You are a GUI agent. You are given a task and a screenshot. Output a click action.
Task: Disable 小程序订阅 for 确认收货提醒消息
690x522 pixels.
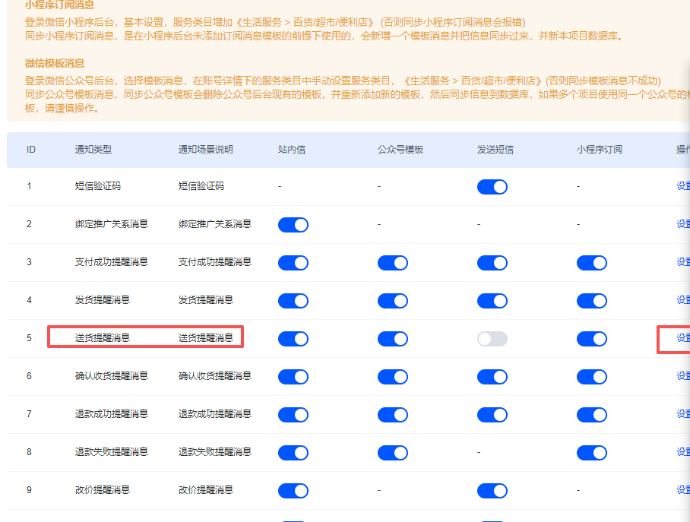(591, 377)
